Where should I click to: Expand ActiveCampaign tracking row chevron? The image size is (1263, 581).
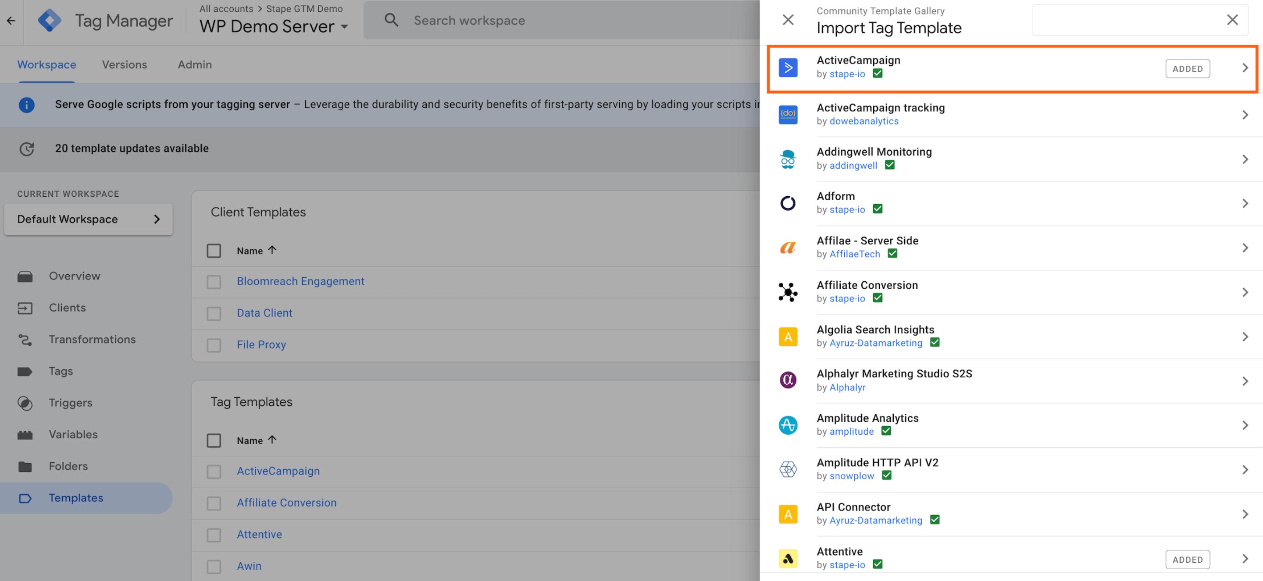pos(1245,115)
